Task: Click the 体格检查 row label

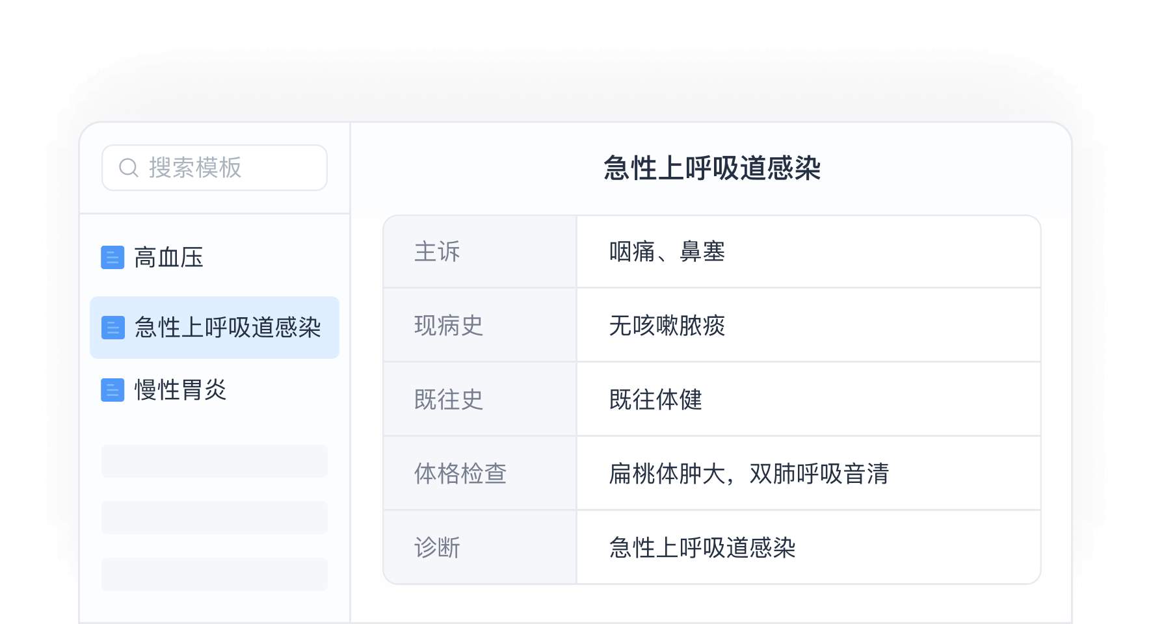Action: coord(460,473)
